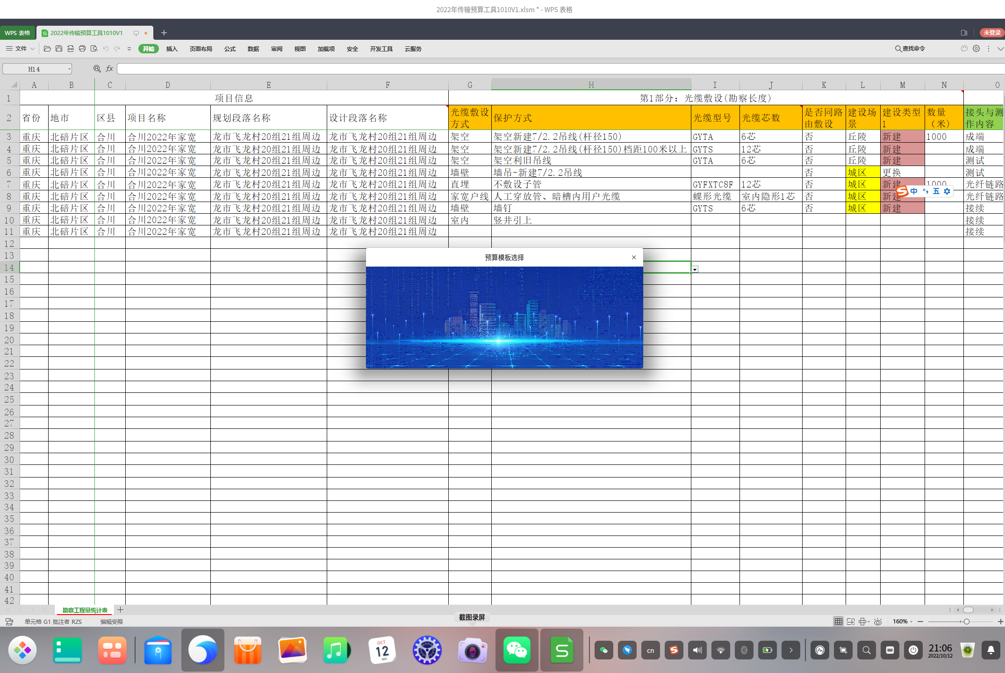Expand the H14 name box dropdown
1005x673 pixels.
[69, 69]
